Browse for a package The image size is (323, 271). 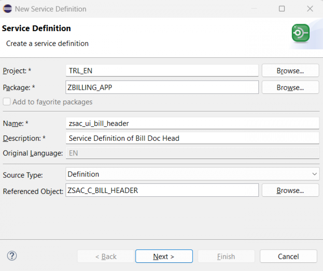point(290,88)
